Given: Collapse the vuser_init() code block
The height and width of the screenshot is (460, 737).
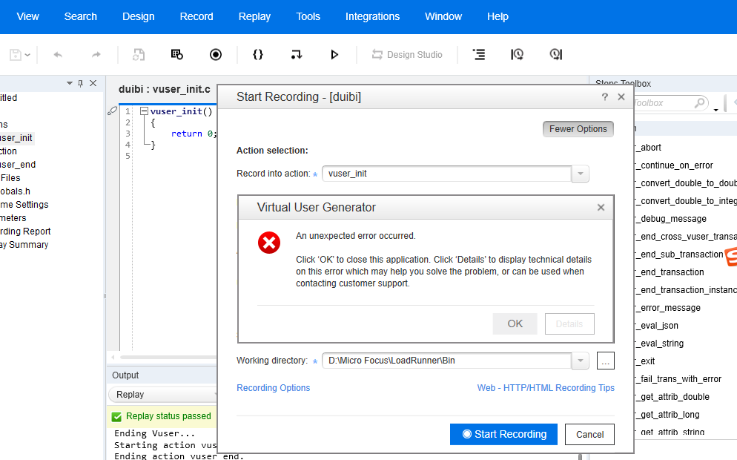Looking at the screenshot, I should coord(145,111).
